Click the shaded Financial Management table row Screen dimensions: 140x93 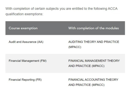click(65, 63)
